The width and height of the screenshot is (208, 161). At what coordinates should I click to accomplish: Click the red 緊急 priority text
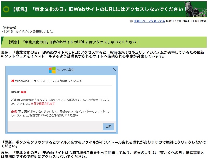point(23,92)
